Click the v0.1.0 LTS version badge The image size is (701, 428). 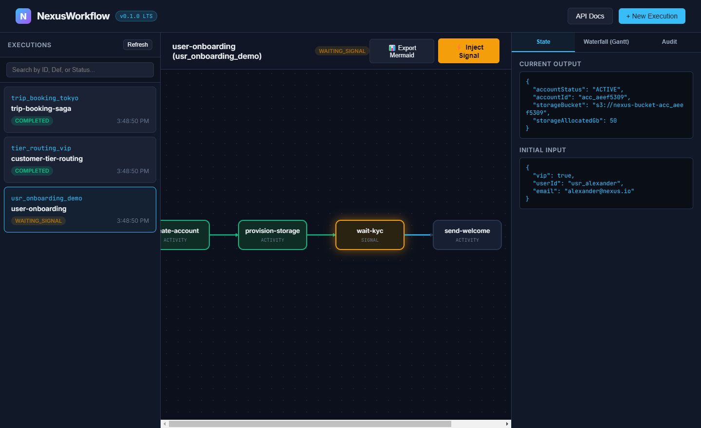coord(136,16)
